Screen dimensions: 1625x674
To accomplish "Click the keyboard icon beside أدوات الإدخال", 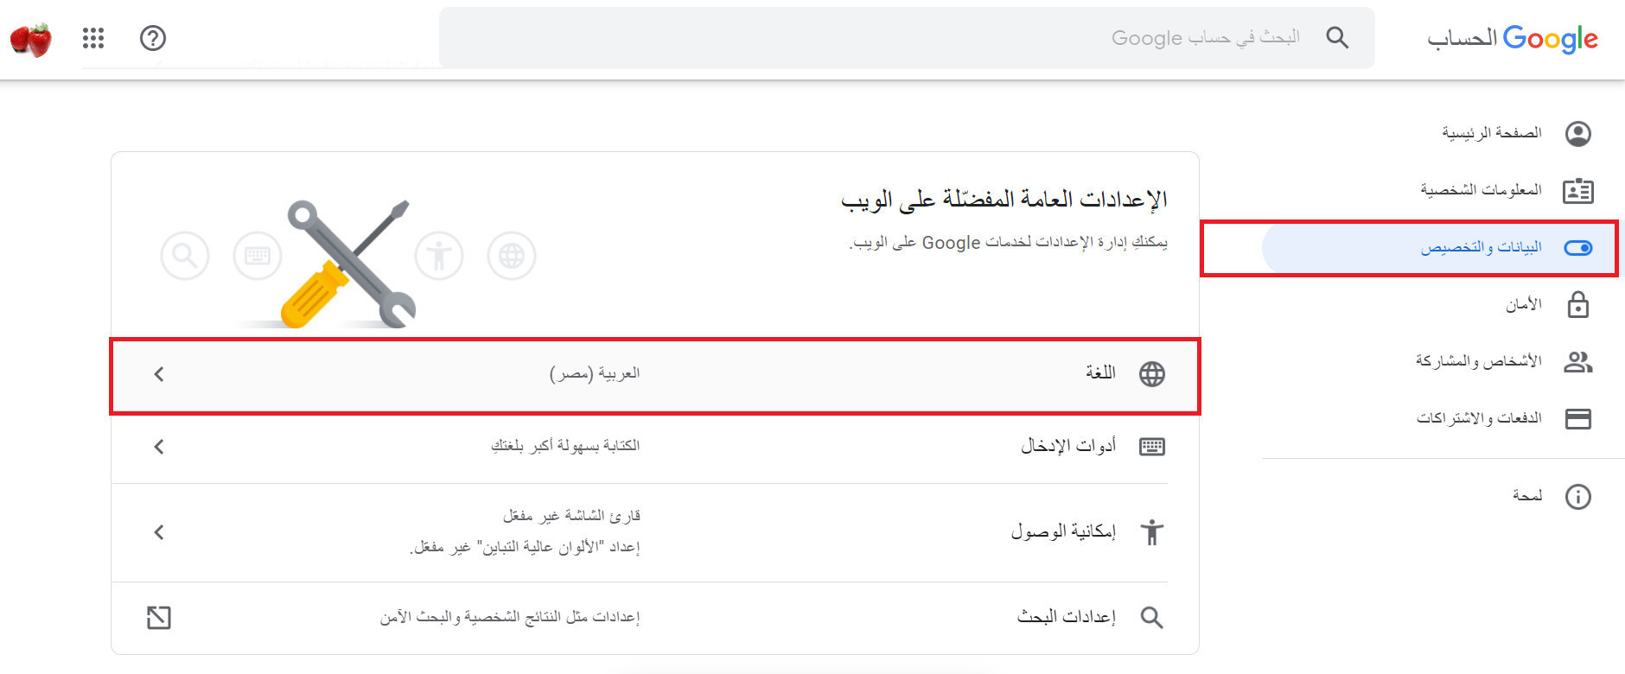I will 1151,447.
